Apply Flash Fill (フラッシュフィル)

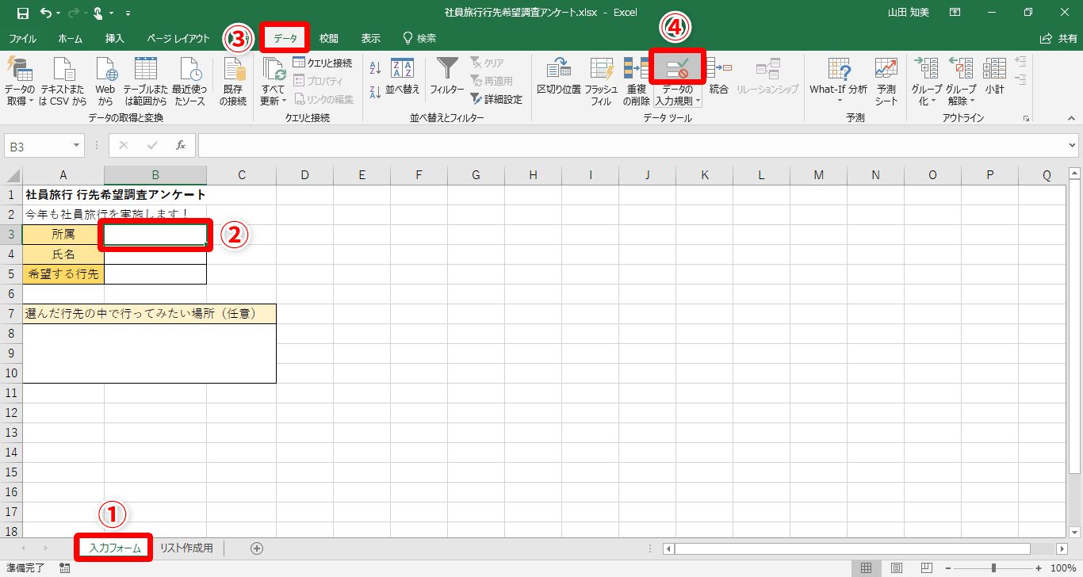click(x=602, y=82)
